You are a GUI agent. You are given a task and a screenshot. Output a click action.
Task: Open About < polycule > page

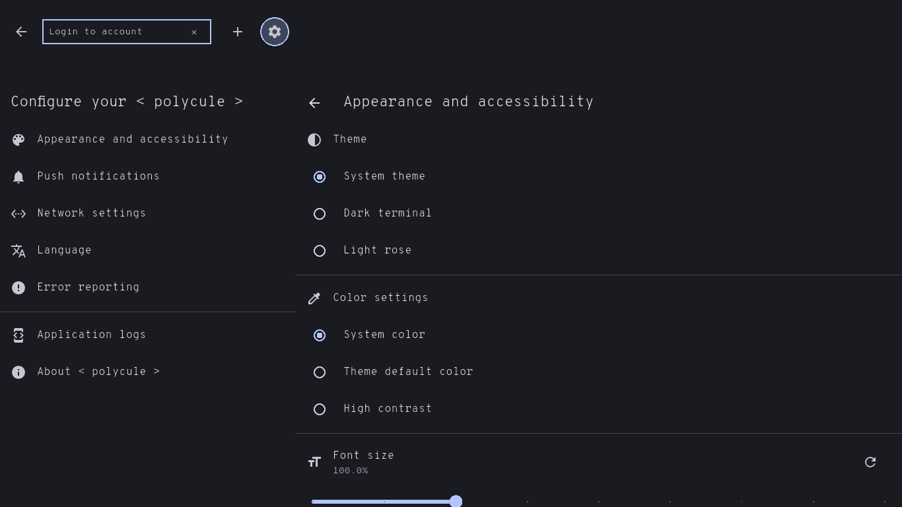98,372
